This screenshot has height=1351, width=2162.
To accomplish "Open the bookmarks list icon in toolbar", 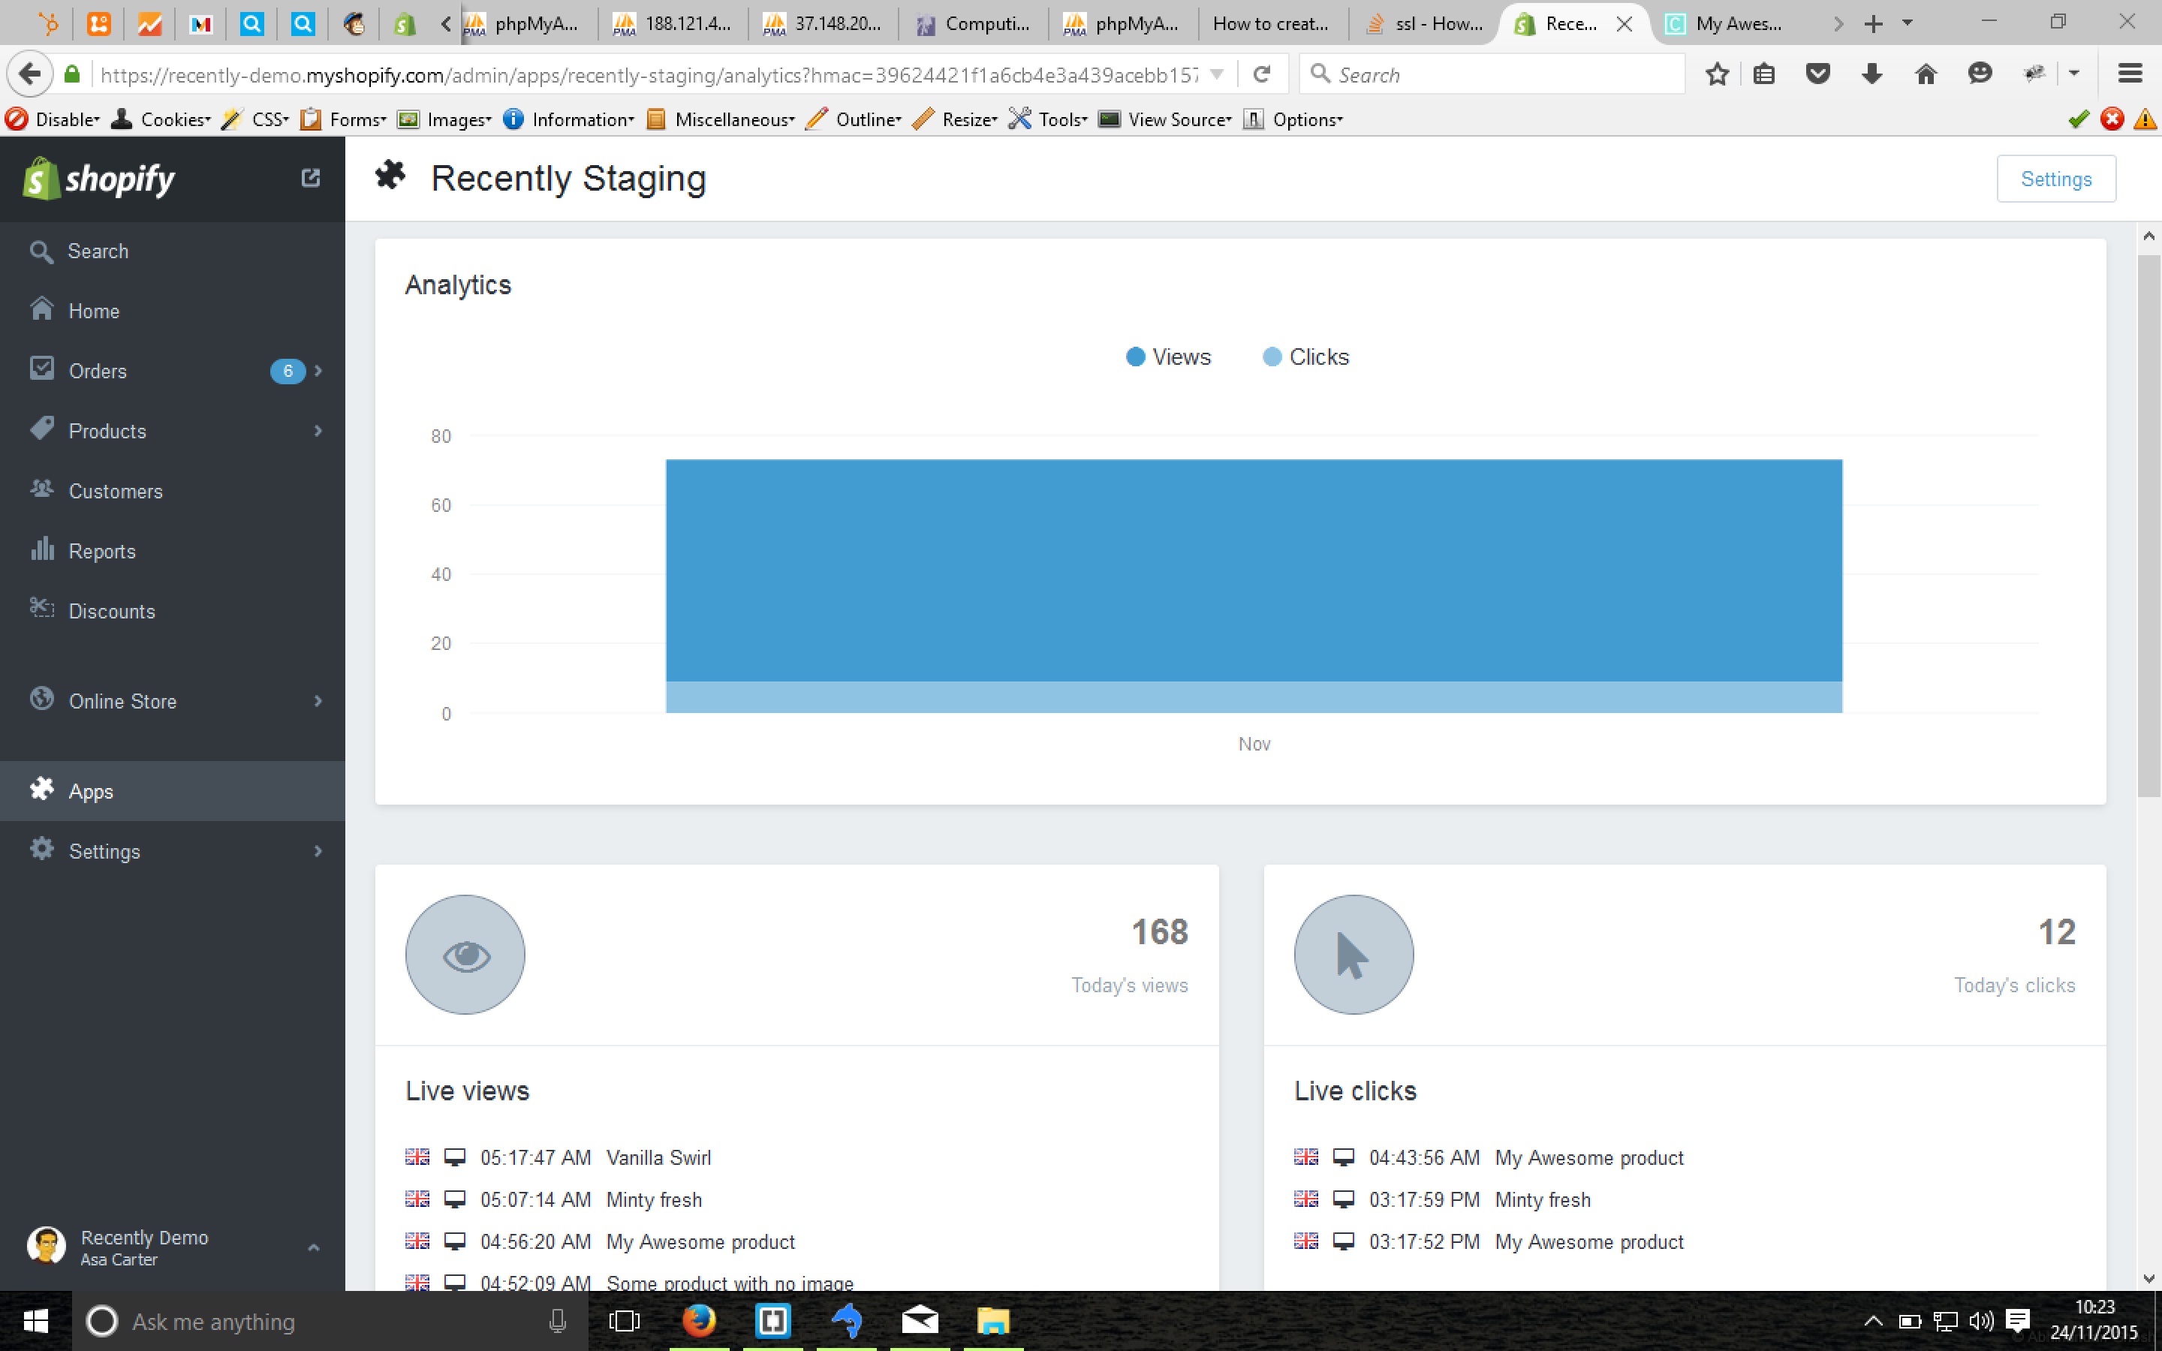I will (x=1763, y=74).
